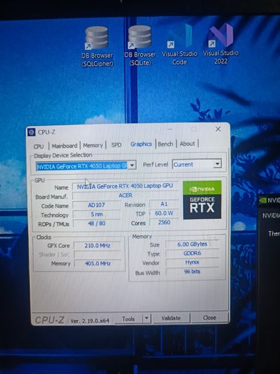Screen dimensions: 280x374
Task: Click the Validate button
Action: [x=171, y=318]
